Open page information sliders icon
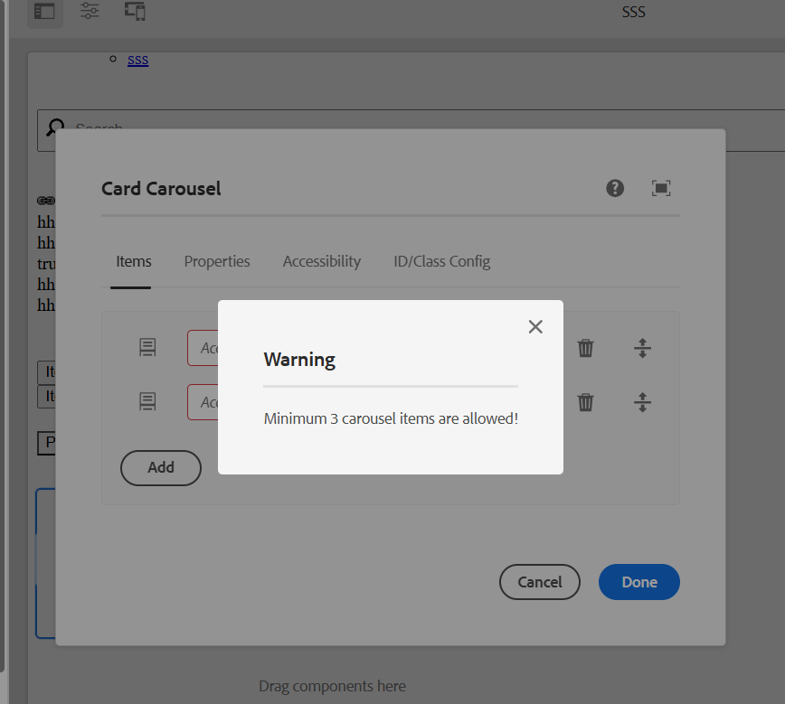 tap(90, 12)
